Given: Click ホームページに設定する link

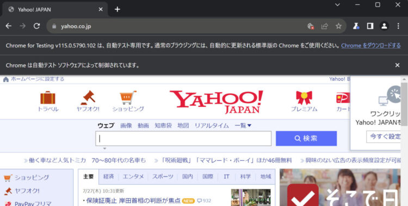Looking at the screenshot, I should pyautogui.click(x=37, y=79).
